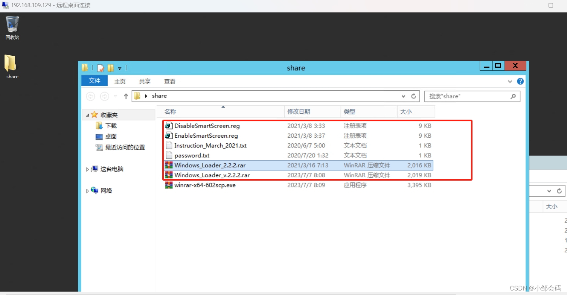Click the folder icon at title bar left
This screenshot has width=567, height=295.
(x=85, y=68)
